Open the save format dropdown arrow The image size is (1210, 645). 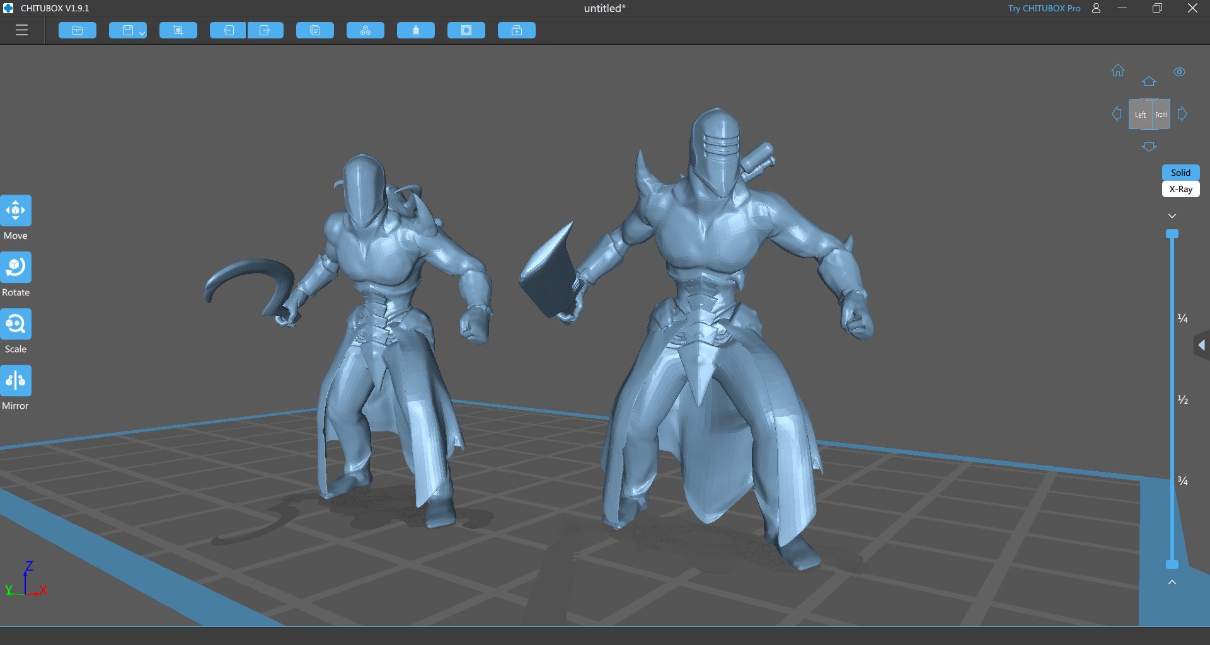[141, 33]
